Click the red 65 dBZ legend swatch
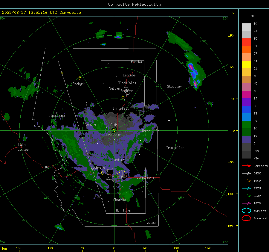Image resolution: width=269 pixels, height=252 pixels. click(x=246, y=42)
